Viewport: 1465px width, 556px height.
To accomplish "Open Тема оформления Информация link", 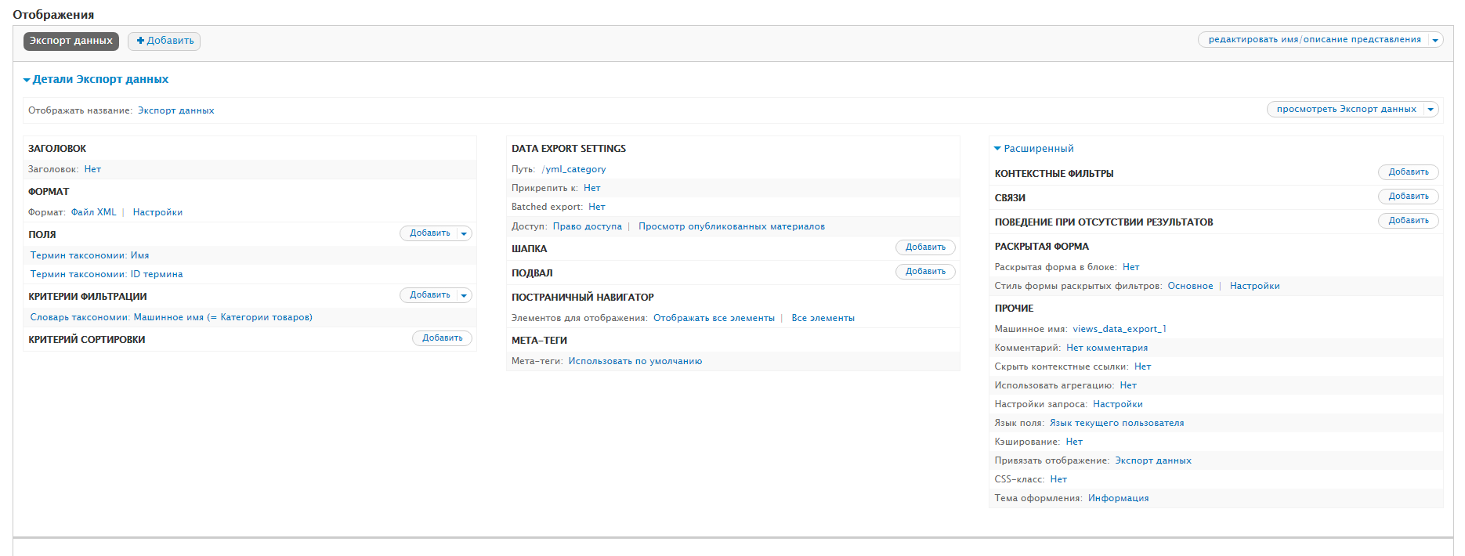I will click(x=1118, y=498).
